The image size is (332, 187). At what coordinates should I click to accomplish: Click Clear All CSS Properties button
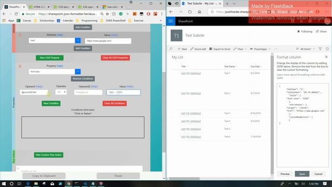[115, 58]
